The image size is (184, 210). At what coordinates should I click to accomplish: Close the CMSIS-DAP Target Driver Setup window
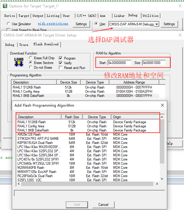pyautogui.click(x=180, y=35)
